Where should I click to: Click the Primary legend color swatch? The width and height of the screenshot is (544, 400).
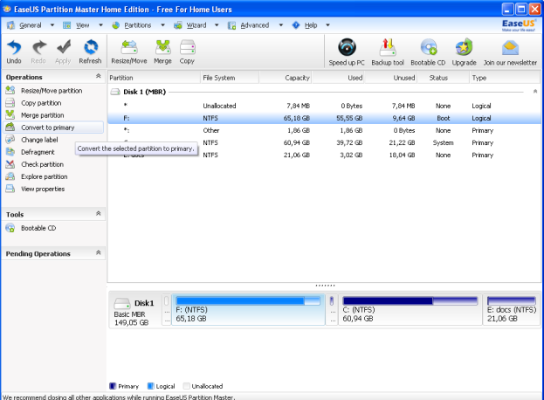(113, 386)
